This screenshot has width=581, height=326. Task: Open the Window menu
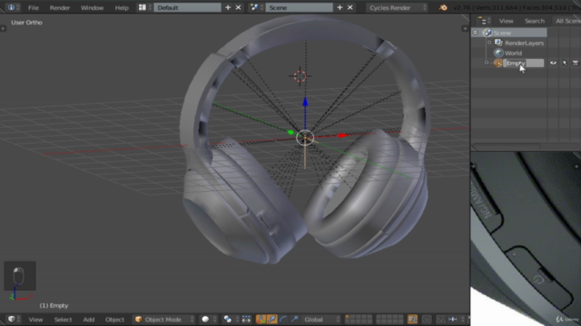[x=93, y=8]
